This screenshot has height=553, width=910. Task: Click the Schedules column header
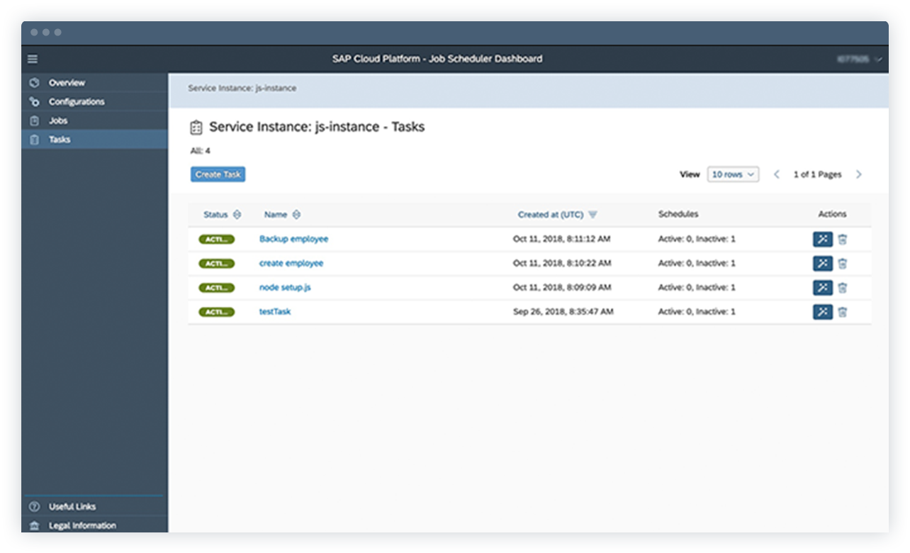pyautogui.click(x=678, y=214)
